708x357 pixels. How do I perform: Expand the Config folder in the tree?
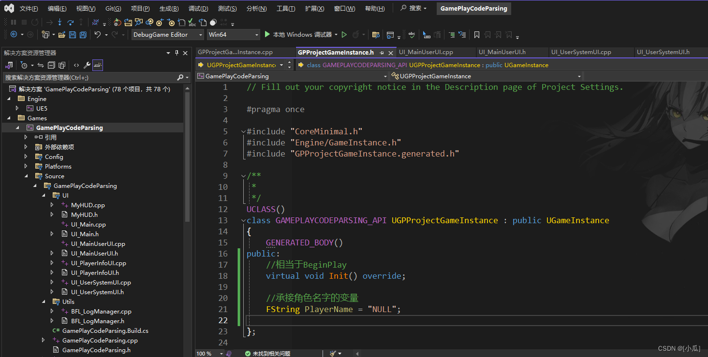pyautogui.click(x=26, y=157)
